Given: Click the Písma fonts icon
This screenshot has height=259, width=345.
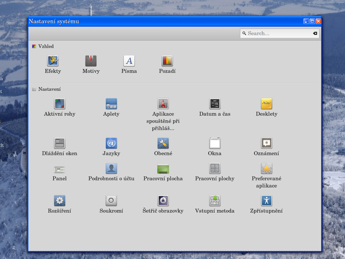Looking at the screenshot, I should [129, 61].
